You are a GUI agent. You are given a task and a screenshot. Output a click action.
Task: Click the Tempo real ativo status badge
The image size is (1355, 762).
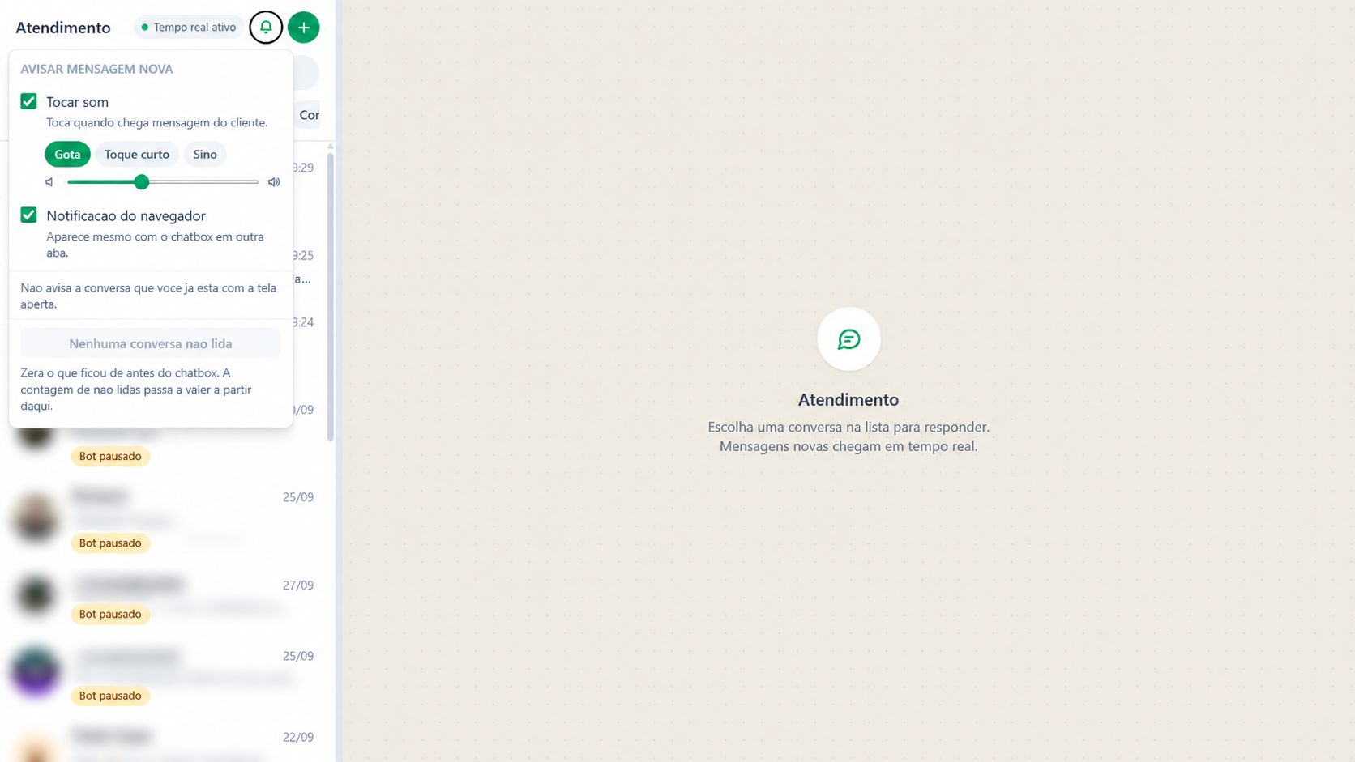tap(189, 28)
